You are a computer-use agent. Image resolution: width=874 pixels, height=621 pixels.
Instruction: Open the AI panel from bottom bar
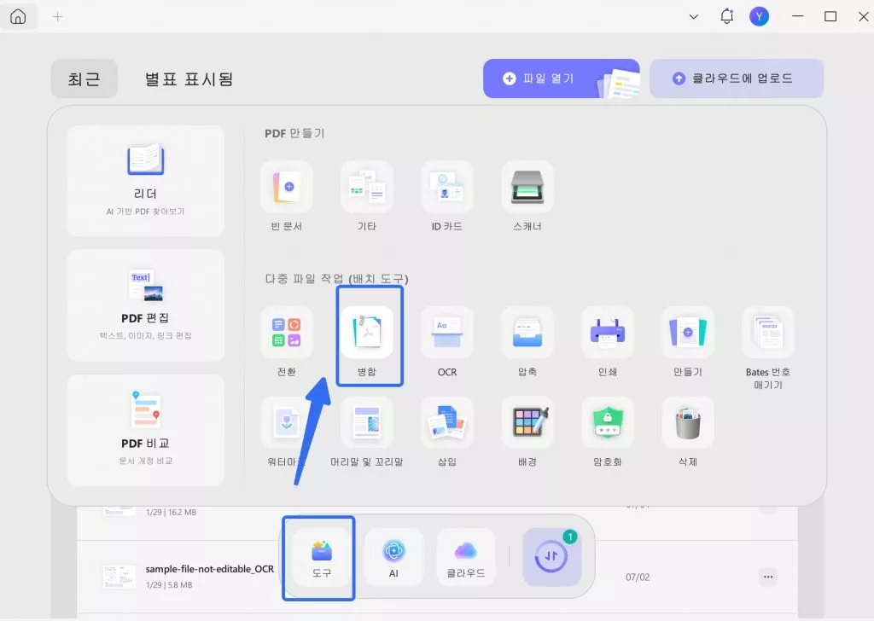[393, 558]
